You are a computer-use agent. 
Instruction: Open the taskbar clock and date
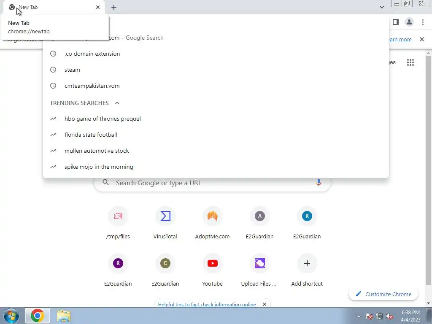[410, 316]
